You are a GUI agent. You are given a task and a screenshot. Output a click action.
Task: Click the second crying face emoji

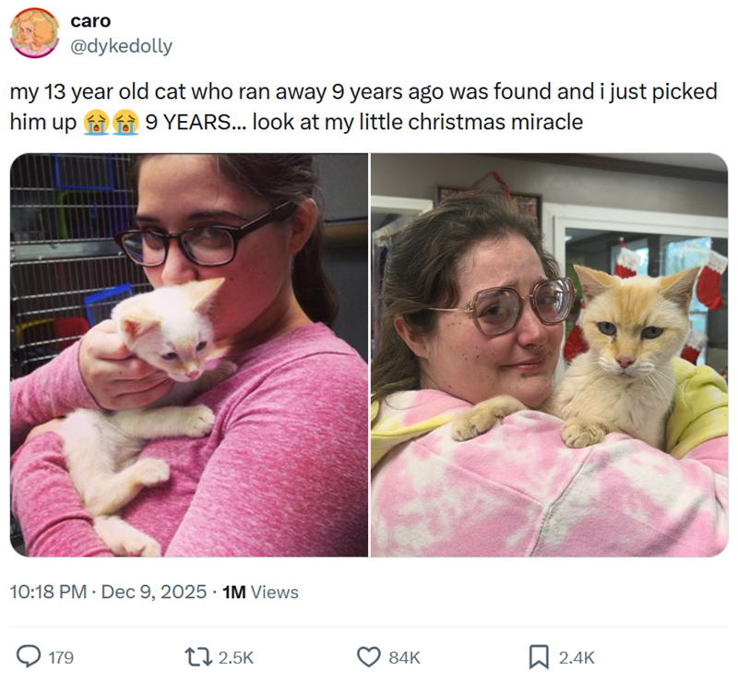coord(125,122)
